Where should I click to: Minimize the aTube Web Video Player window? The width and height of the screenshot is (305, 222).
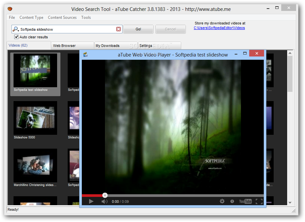click(x=236, y=54)
